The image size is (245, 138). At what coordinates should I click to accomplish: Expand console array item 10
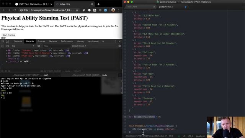pos(7,50)
